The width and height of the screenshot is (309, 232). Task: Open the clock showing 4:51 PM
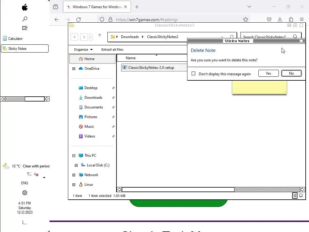pos(25,208)
